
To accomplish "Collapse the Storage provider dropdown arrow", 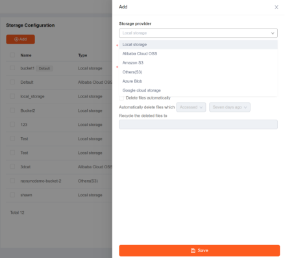I will 273,33.
